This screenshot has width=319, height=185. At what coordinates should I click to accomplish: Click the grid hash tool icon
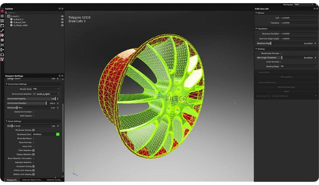point(2,40)
